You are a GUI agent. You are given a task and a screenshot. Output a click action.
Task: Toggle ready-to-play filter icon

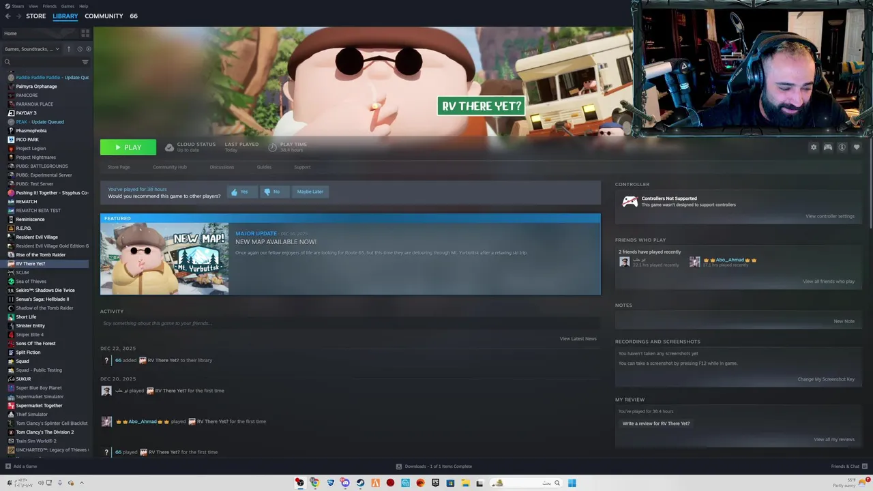pyautogui.click(x=88, y=49)
